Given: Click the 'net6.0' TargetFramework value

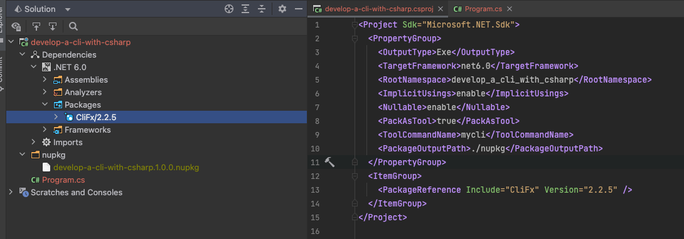Looking at the screenshot, I should pos(476,66).
